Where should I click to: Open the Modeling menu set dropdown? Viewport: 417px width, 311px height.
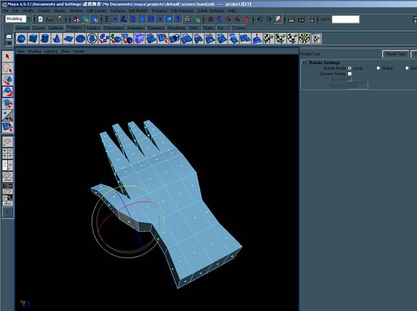[x=28, y=19]
